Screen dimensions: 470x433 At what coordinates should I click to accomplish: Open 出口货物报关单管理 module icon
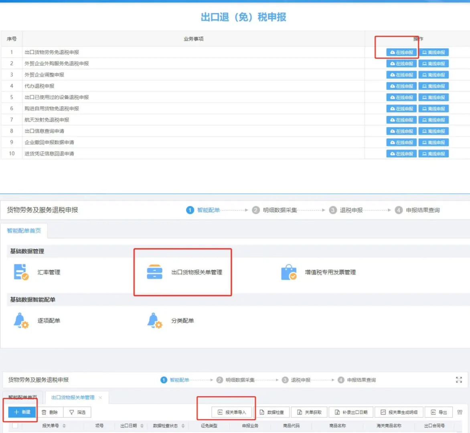pyautogui.click(x=154, y=272)
